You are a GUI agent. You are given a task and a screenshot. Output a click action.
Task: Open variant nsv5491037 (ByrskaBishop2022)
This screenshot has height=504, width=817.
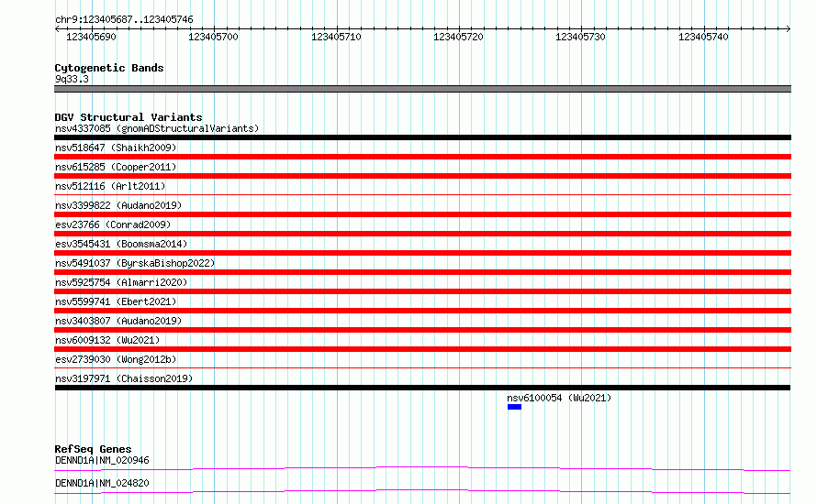coord(135,263)
